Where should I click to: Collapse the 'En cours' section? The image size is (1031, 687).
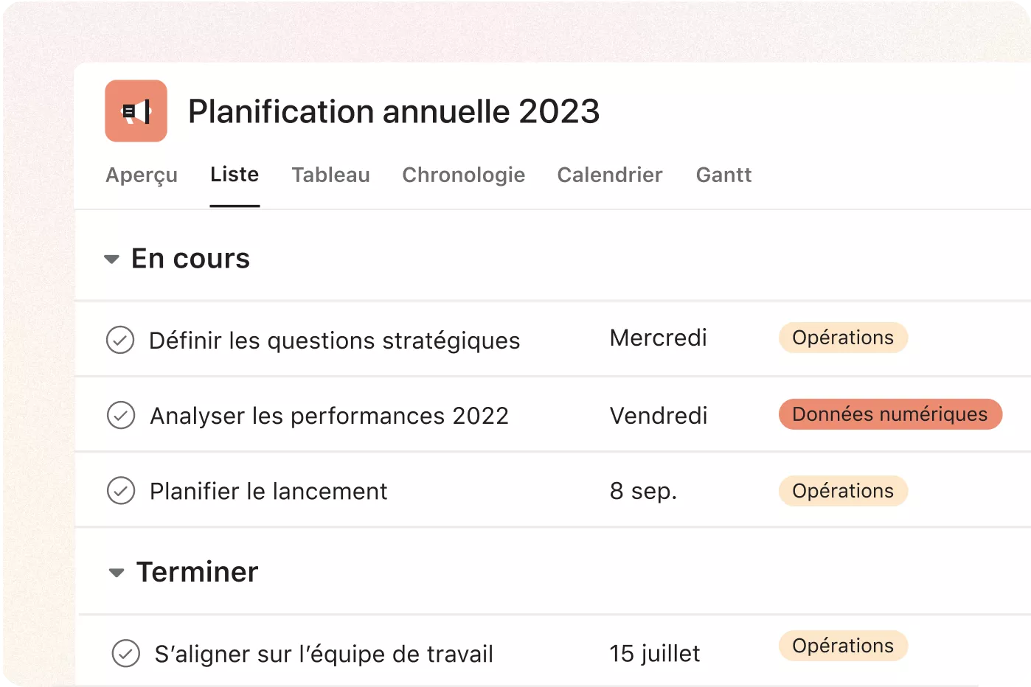point(112,259)
